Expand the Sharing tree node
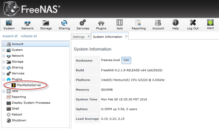The image size is (219, 129). 4,68
